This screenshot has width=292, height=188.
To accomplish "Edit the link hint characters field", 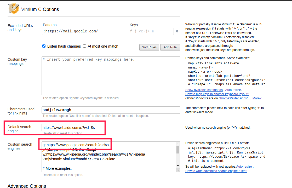I will click(x=111, y=110).
